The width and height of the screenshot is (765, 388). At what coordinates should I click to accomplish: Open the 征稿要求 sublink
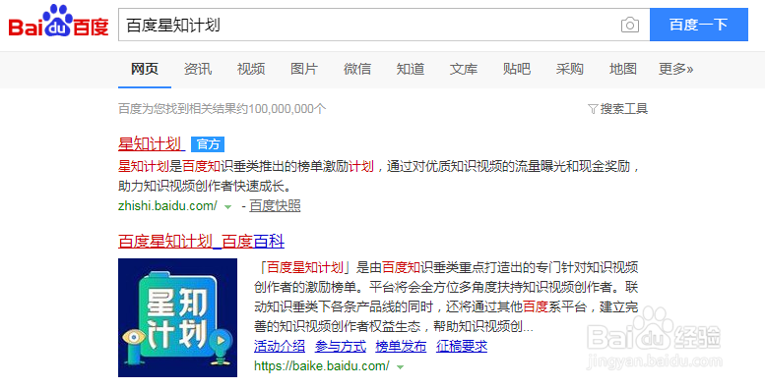click(x=462, y=346)
